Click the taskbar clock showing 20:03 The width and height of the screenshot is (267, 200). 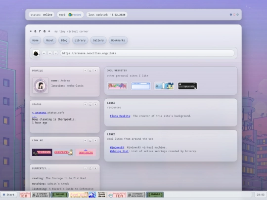(x=261, y=195)
